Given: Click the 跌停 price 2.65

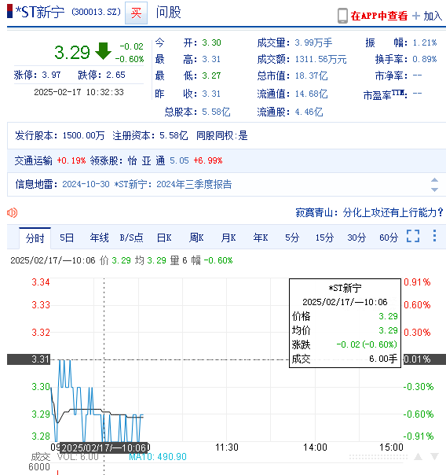Looking at the screenshot, I should [x=115, y=75].
